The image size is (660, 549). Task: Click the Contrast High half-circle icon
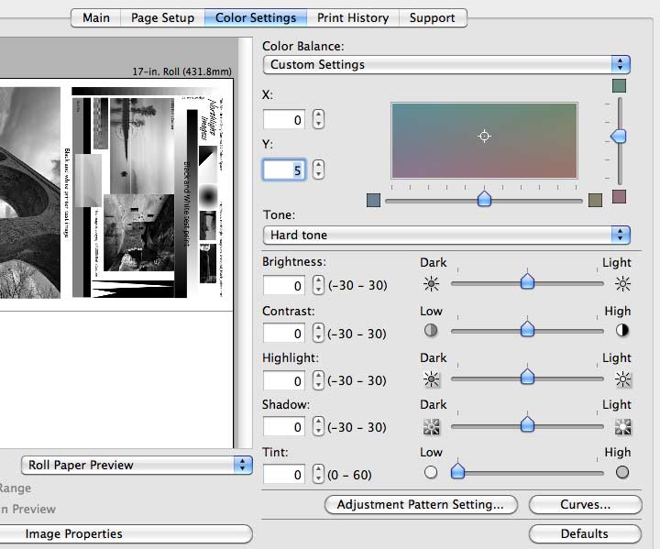click(622, 331)
